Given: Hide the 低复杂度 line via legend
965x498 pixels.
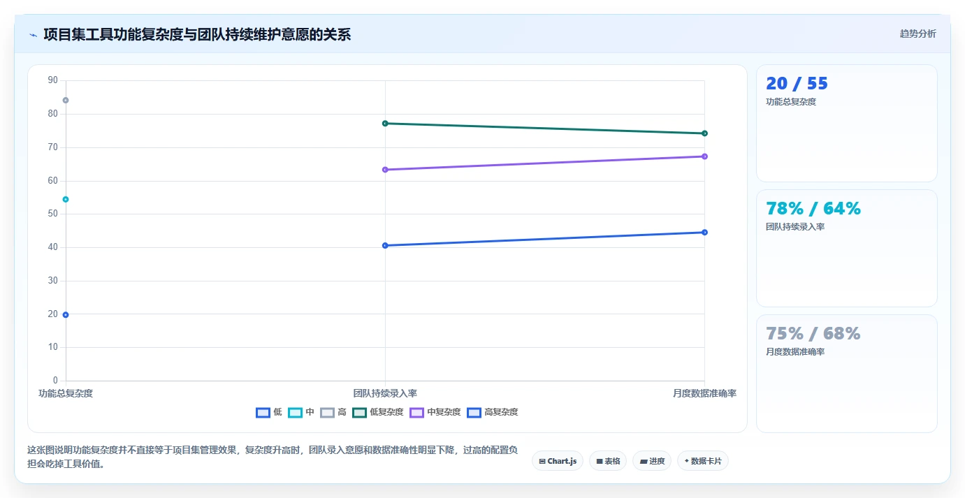Looking at the screenshot, I should pos(378,412).
